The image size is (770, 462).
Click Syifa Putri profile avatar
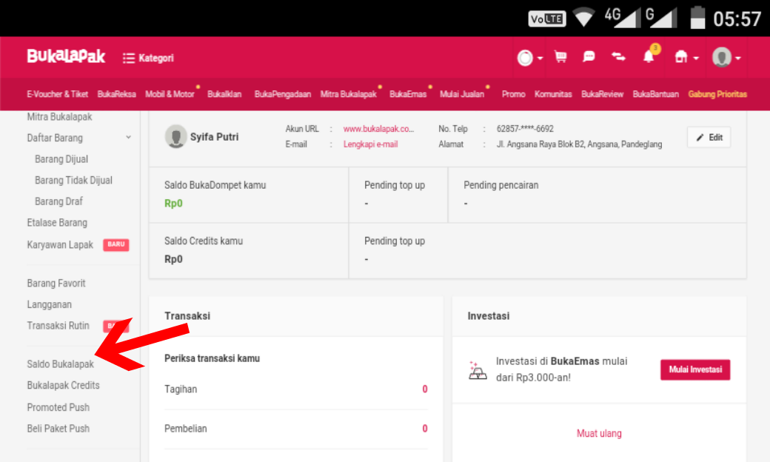click(175, 136)
